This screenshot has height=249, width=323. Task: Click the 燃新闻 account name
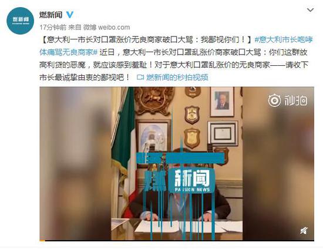click(51, 15)
